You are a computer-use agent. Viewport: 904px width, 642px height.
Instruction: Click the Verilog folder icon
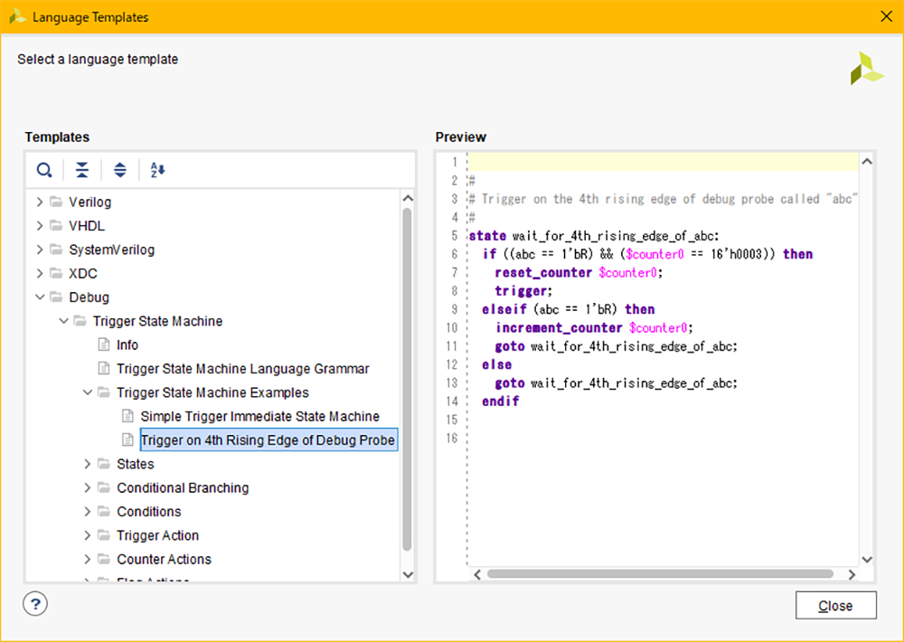(x=56, y=202)
